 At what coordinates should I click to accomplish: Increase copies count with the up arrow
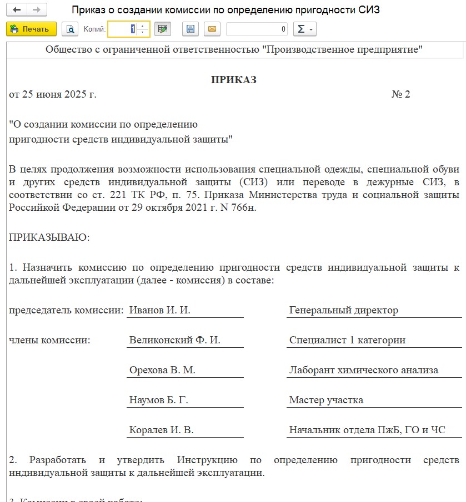coord(143,26)
